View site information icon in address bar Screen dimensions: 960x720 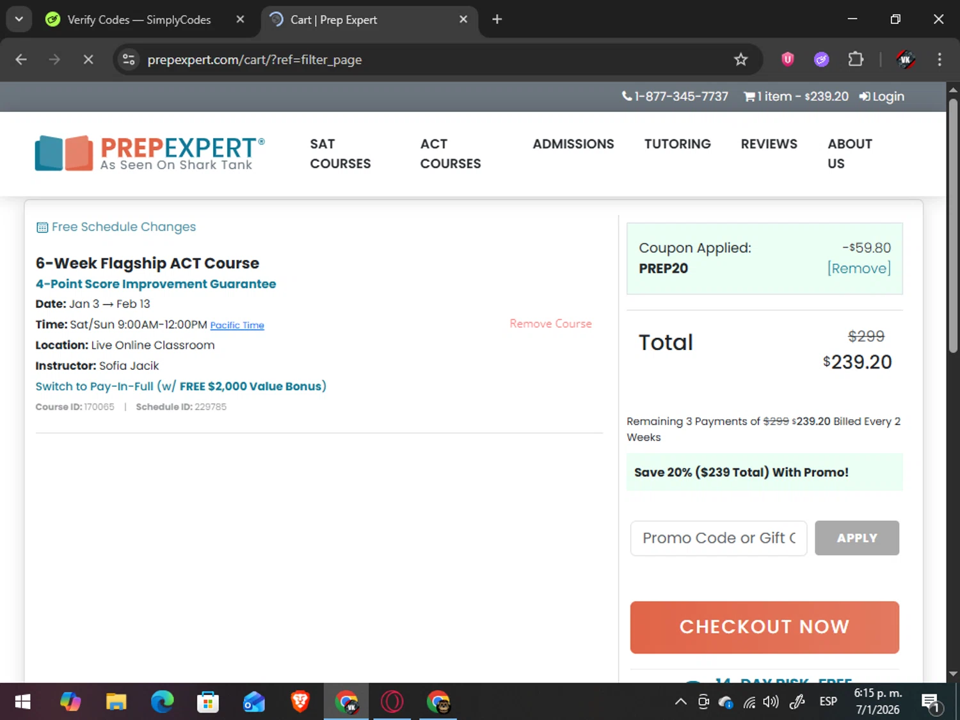coord(129,60)
